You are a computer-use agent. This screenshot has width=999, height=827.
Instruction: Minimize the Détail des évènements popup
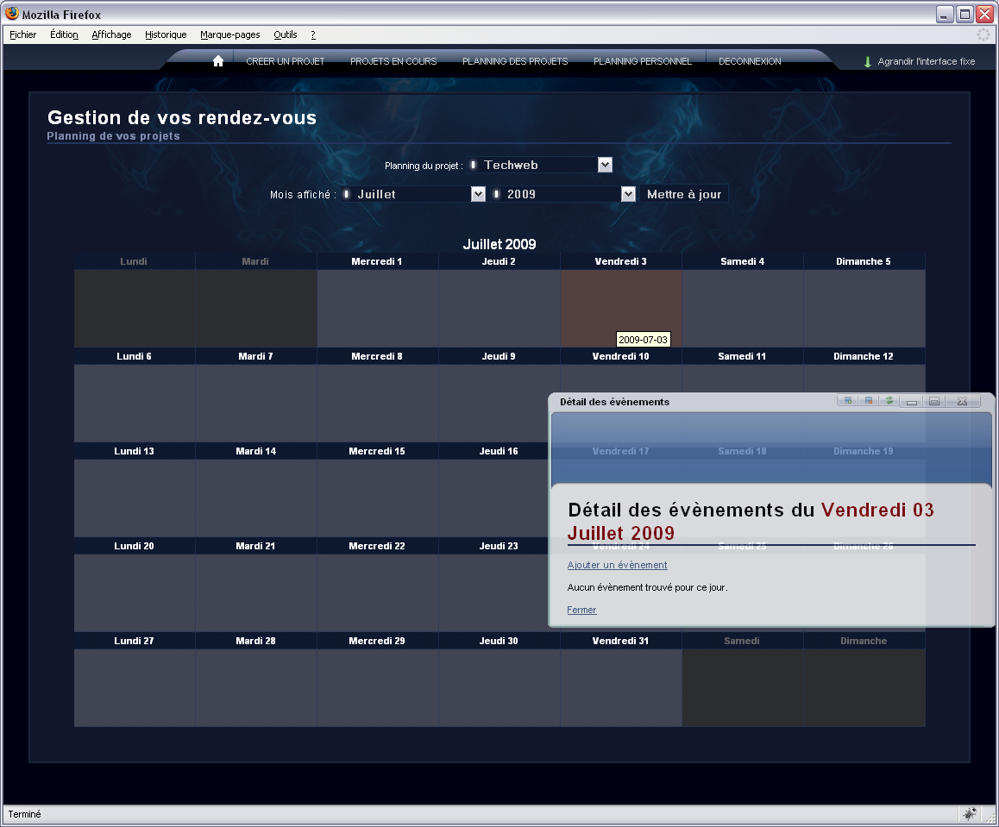[x=911, y=402]
